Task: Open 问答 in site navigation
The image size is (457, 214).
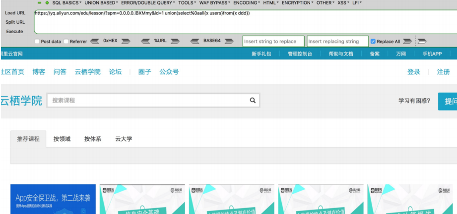Action: point(60,72)
